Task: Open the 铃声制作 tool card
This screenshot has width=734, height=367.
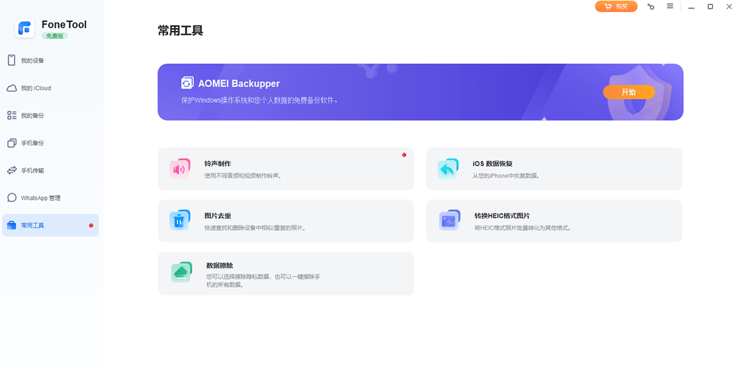Action: pos(286,168)
